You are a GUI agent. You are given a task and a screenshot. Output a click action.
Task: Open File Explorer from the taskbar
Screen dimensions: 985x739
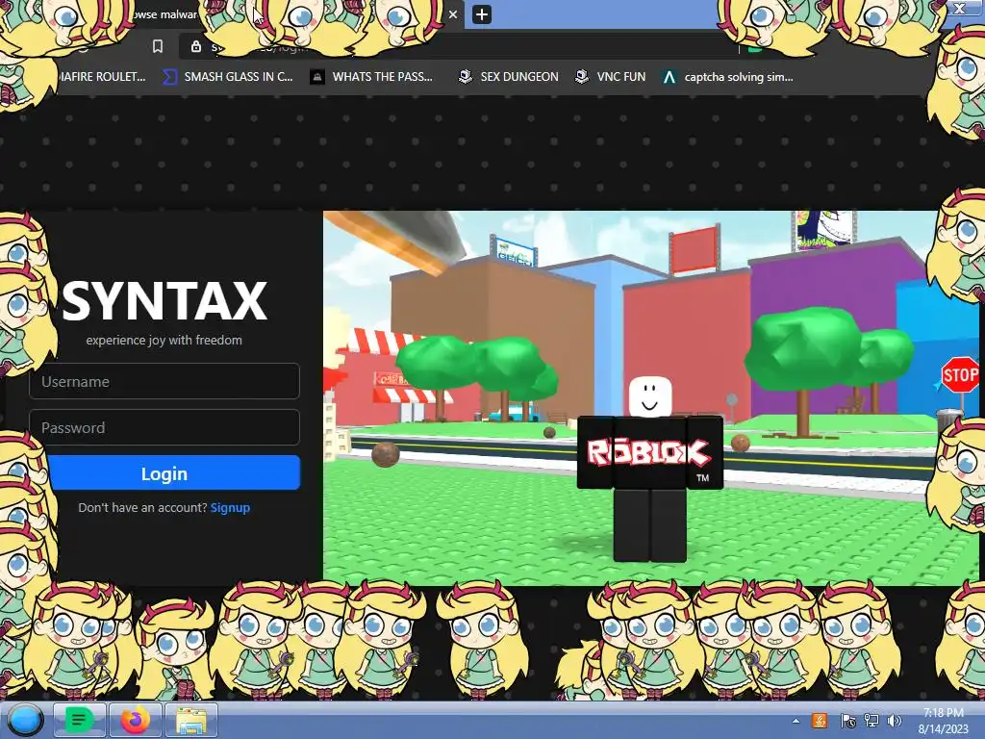191,720
